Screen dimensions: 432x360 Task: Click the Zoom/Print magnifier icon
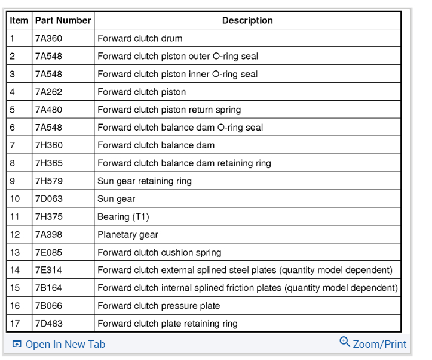point(345,342)
